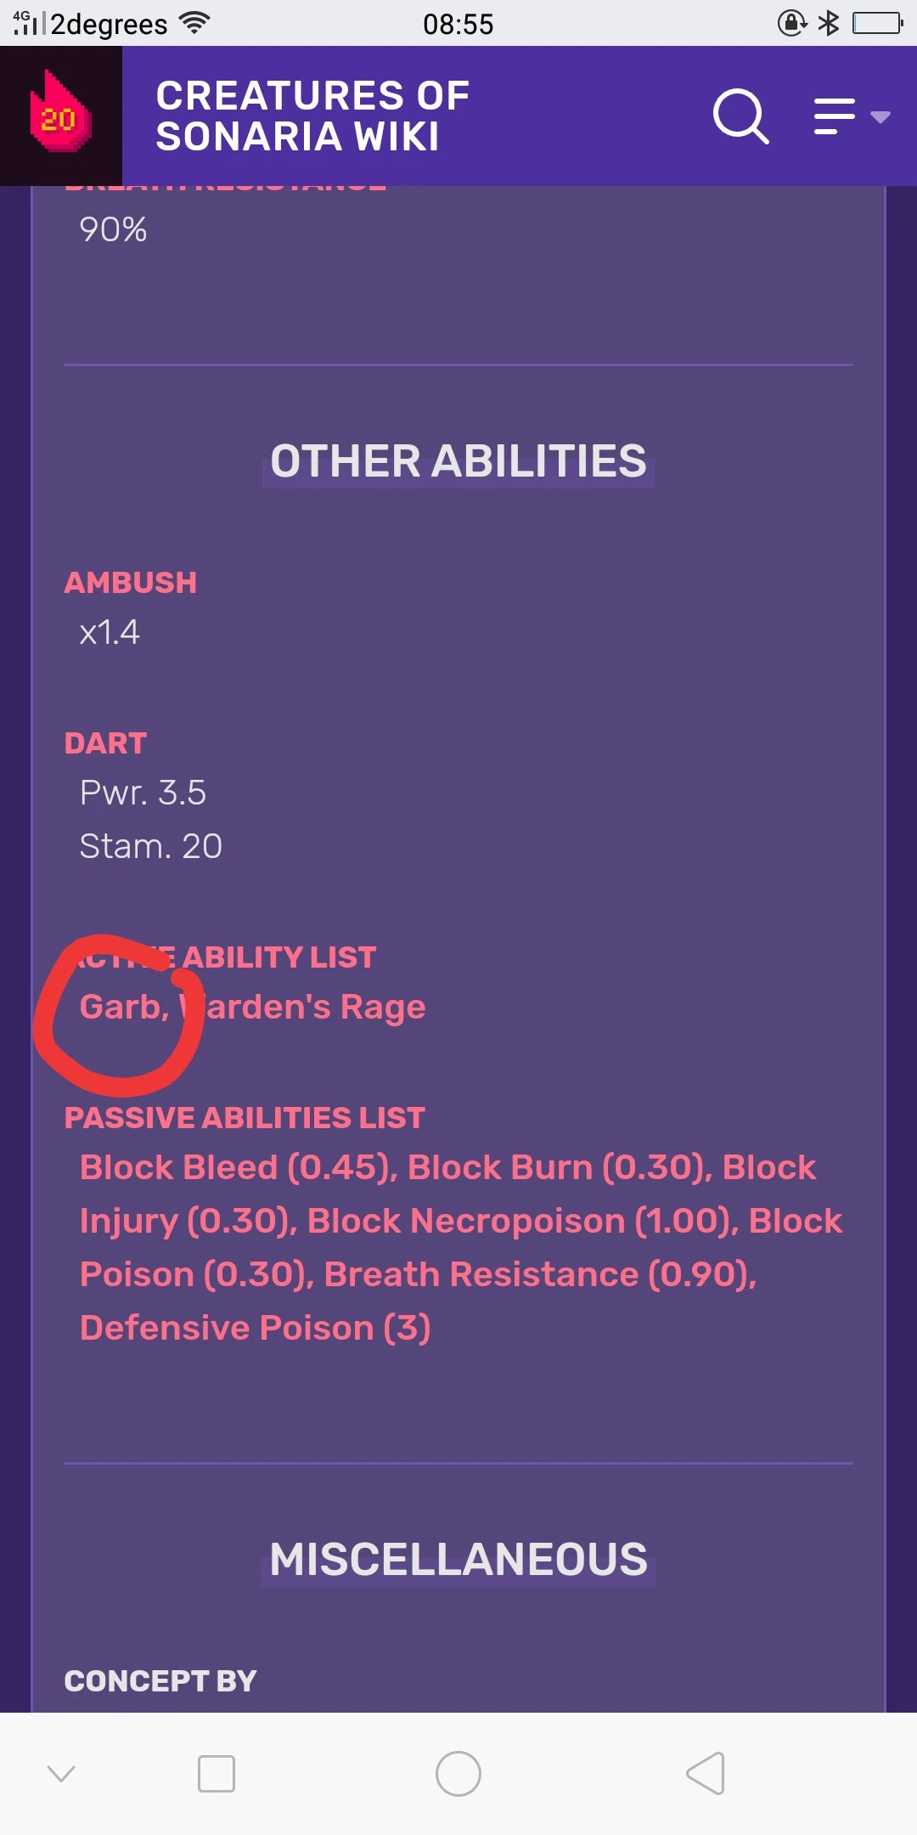Tap the 90% breath resistance value
The height and width of the screenshot is (1835, 917).
click(112, 229)
